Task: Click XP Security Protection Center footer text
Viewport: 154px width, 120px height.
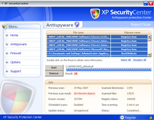Action: [x=22, y=117]
